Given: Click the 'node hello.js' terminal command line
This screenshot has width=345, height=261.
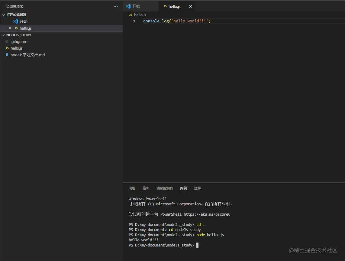Looking at the screenshot, I should (176, 235).
